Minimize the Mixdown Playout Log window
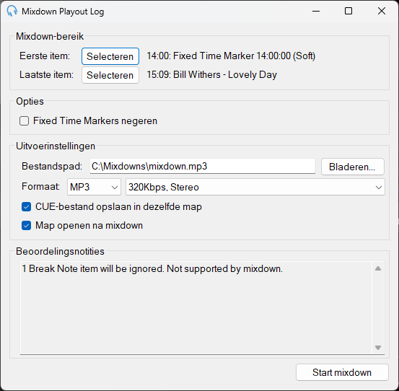Viewport: 399px width, 391px height. 316,12
